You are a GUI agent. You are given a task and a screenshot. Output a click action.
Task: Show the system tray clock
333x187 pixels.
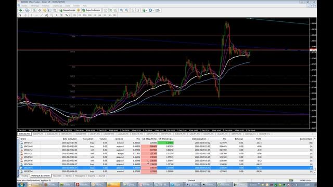[308, 185]
